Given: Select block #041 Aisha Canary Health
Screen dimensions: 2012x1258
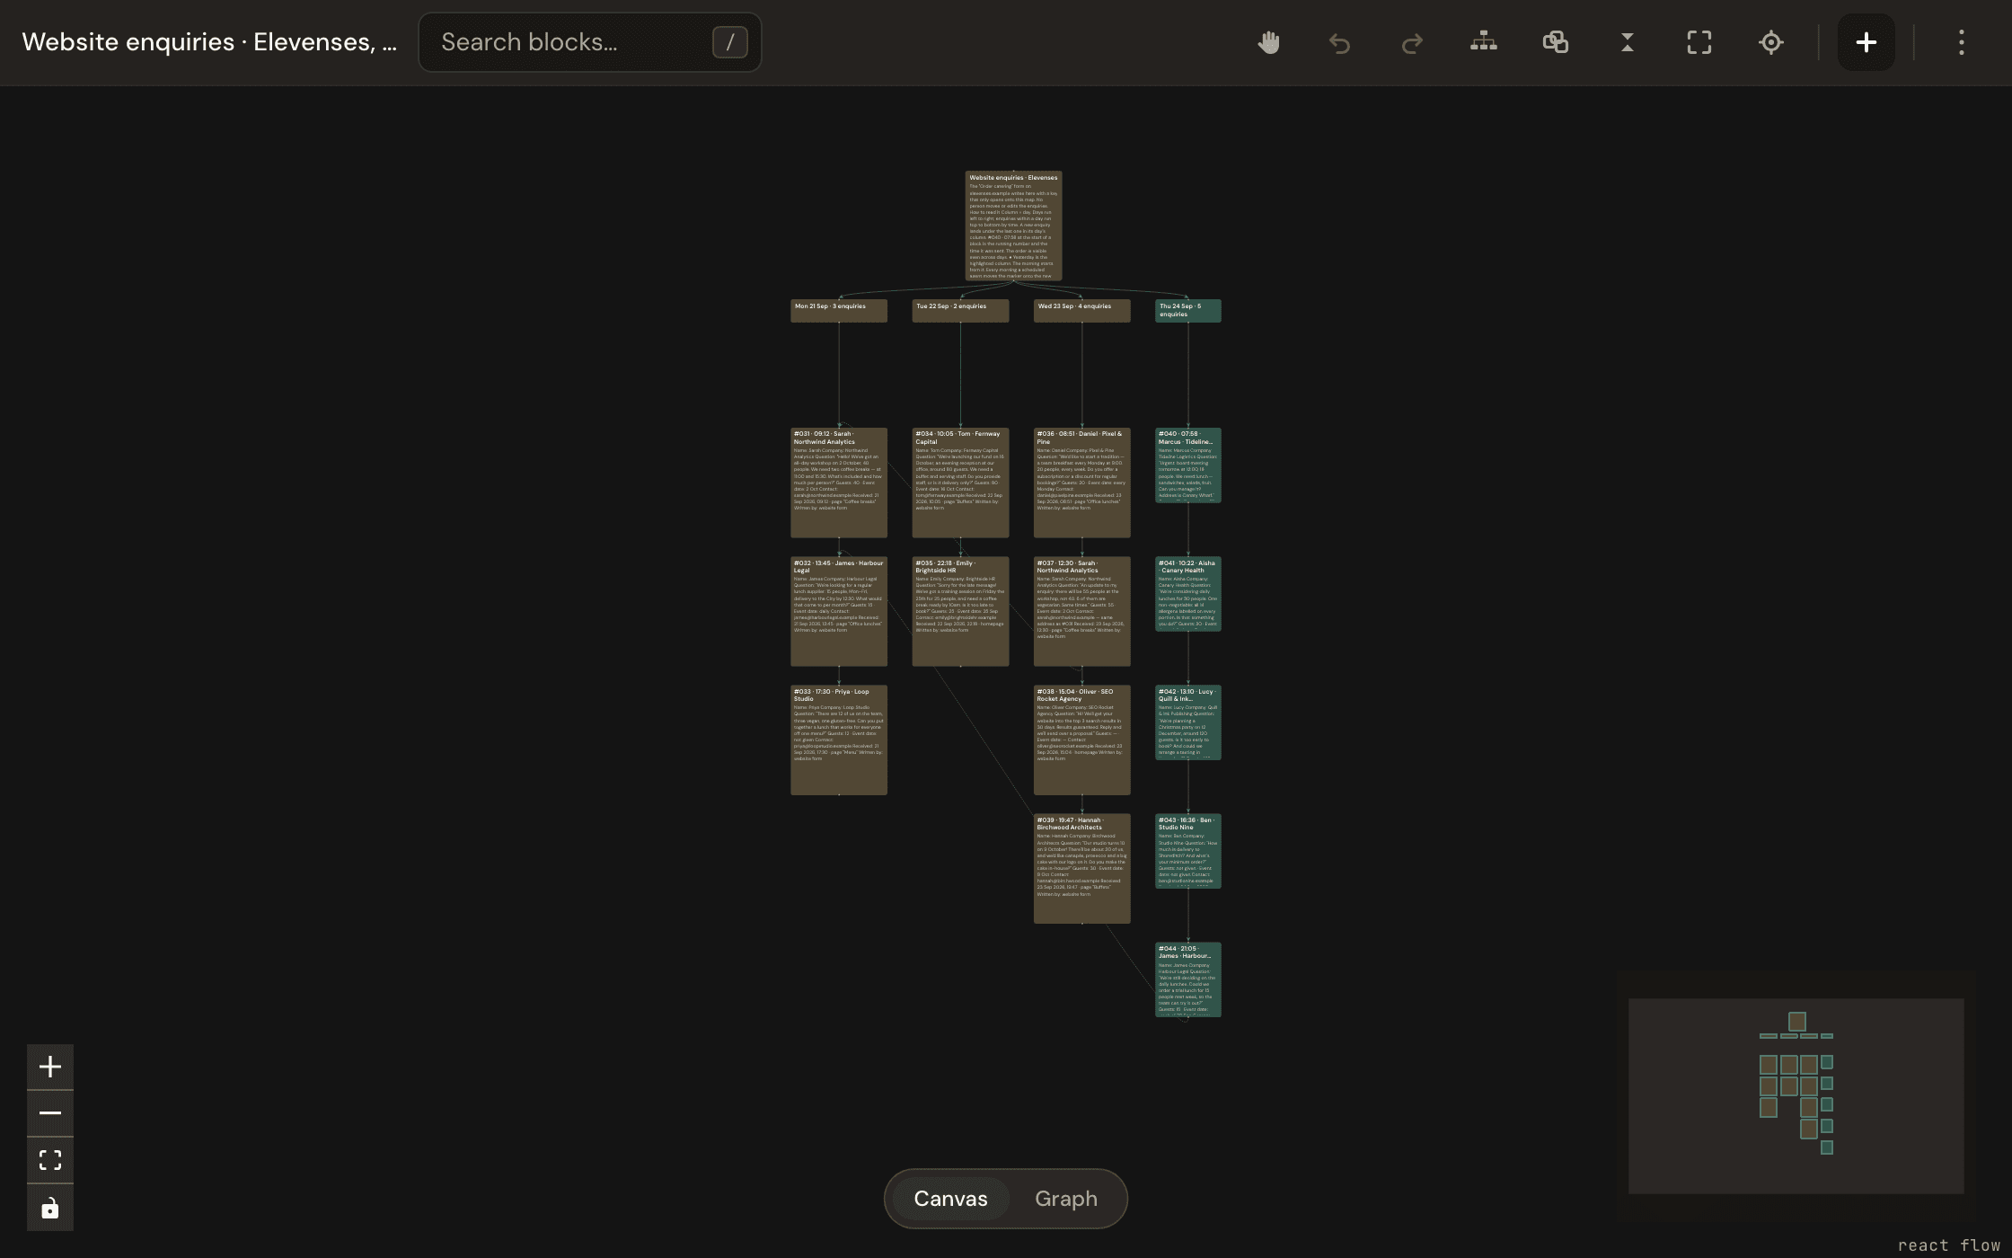Looking at the screenshot, I should (x=1187, y=594).
